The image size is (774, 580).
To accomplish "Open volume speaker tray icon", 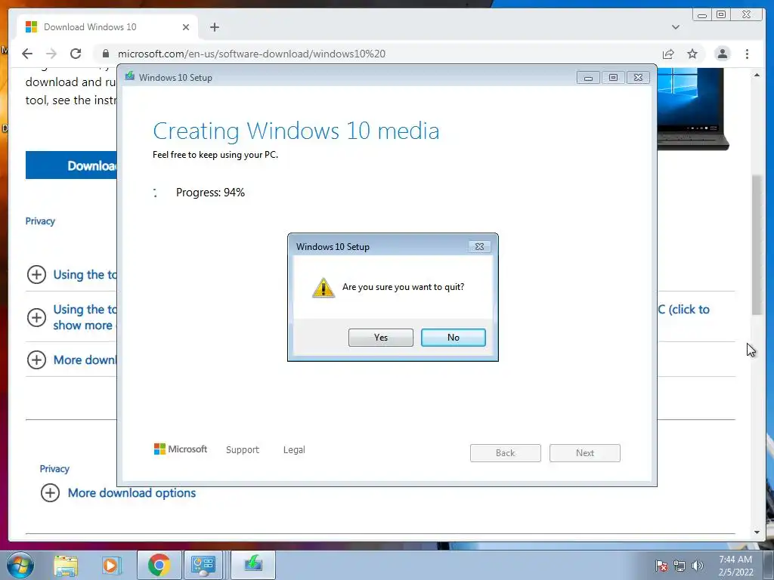I will pos(698,566).
